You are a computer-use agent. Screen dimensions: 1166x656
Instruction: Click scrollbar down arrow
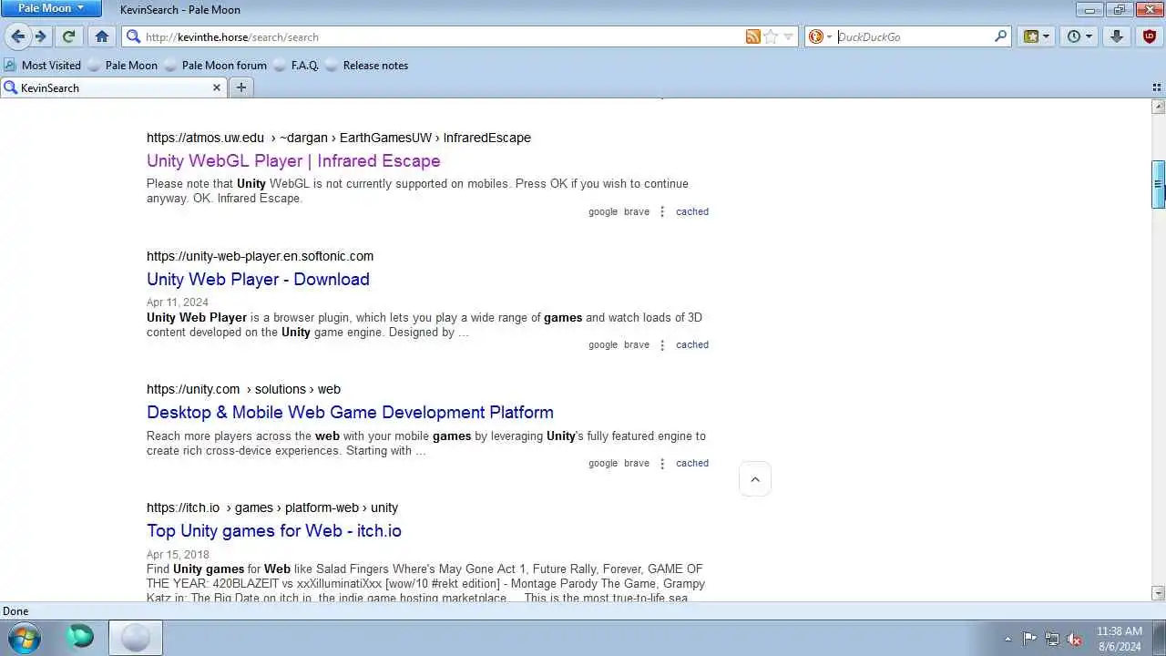tap(1159, 593)
